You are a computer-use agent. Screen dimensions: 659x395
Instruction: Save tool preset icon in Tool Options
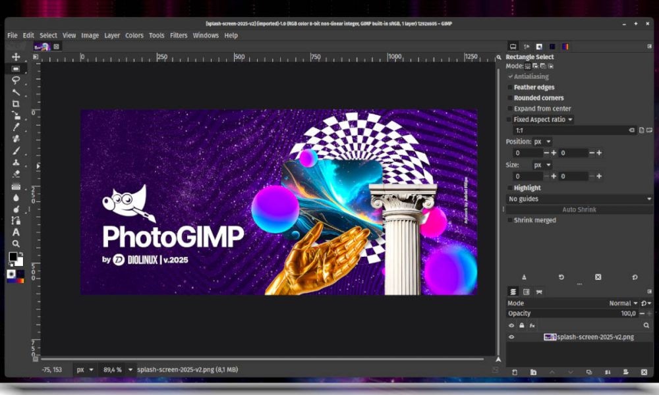pyautogui.click(x=524, y=277)
